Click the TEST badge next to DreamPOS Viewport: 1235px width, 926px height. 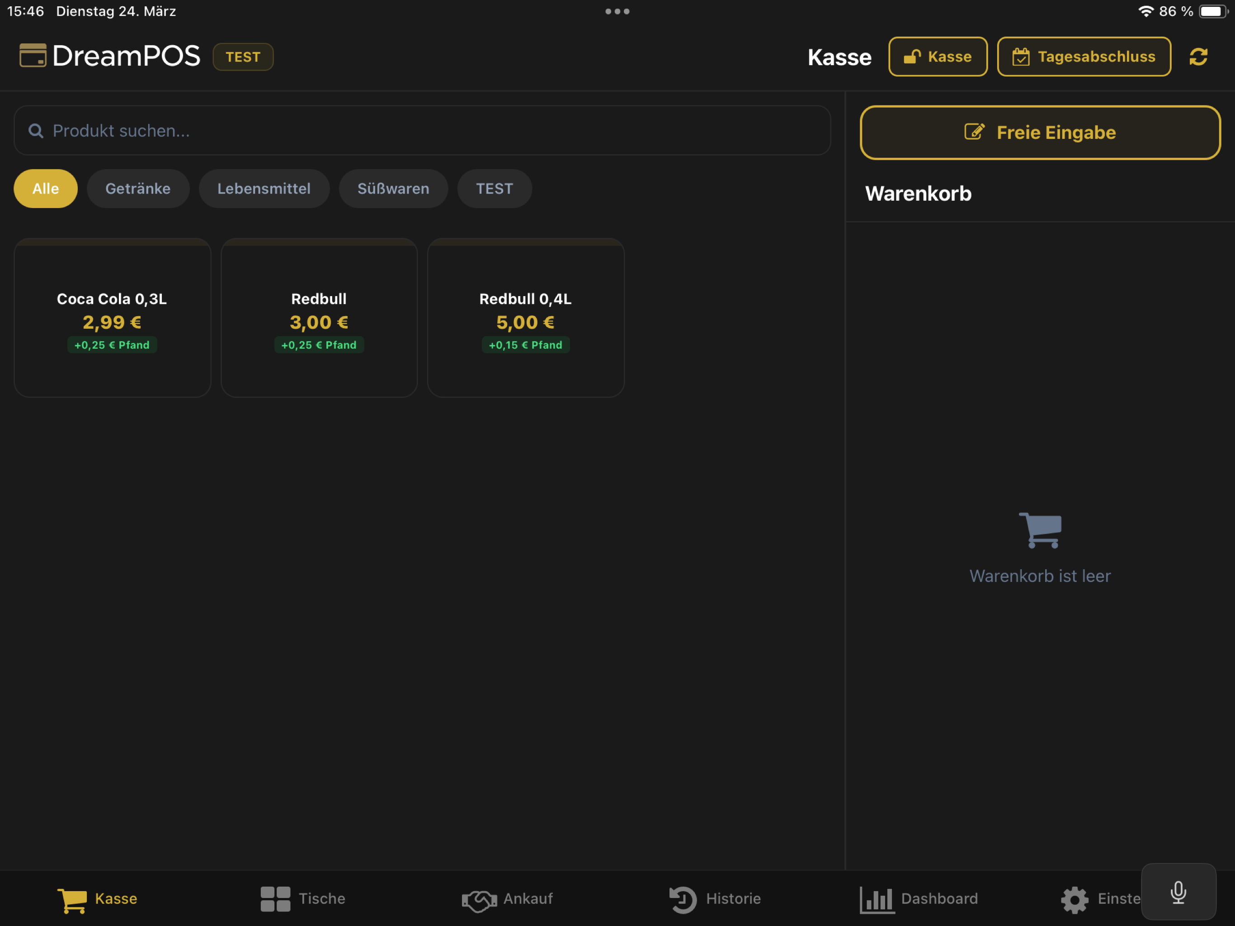pyautogui.click(x=243, y=57)
